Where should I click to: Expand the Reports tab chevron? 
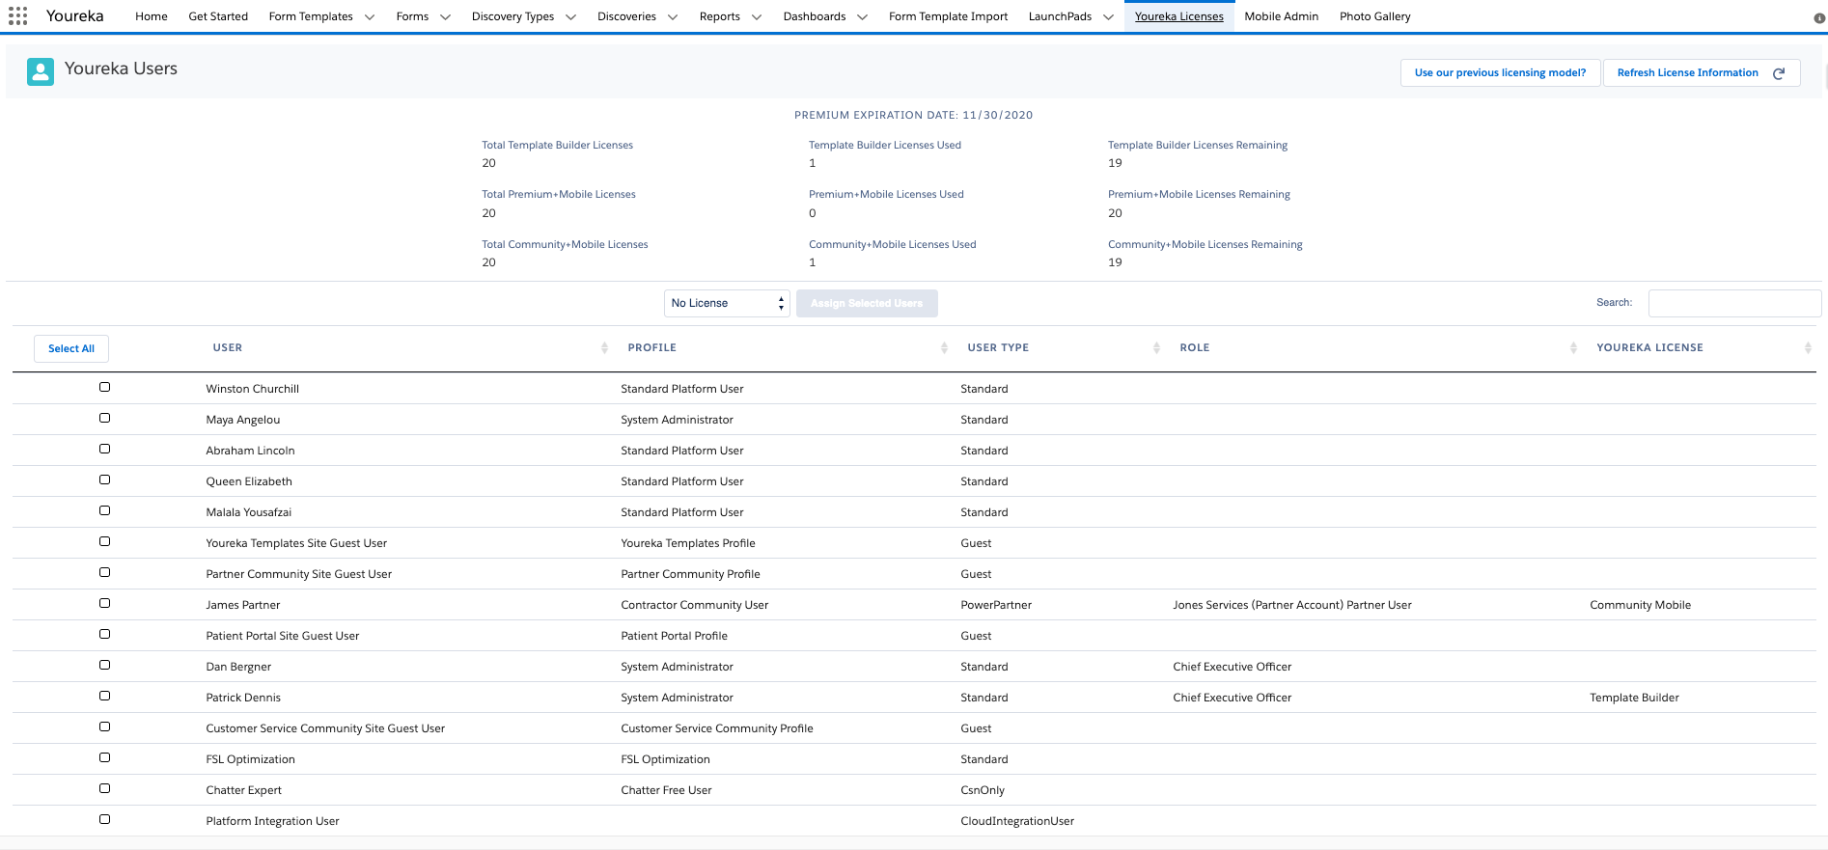click(x=757, y=17)
